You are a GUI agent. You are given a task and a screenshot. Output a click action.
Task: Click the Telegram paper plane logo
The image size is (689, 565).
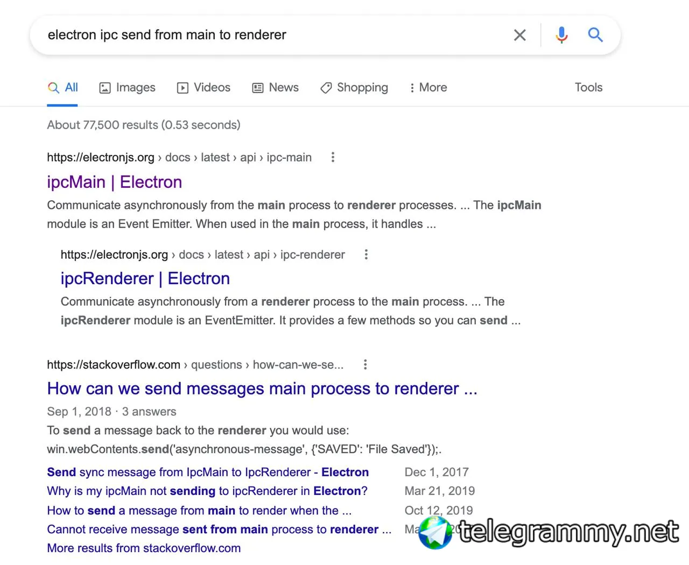coord(435,533)
